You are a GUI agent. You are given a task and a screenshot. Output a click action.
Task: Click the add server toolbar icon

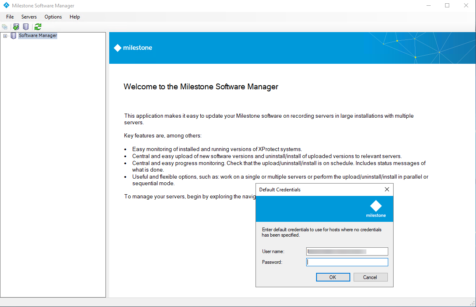coord(16,27)
